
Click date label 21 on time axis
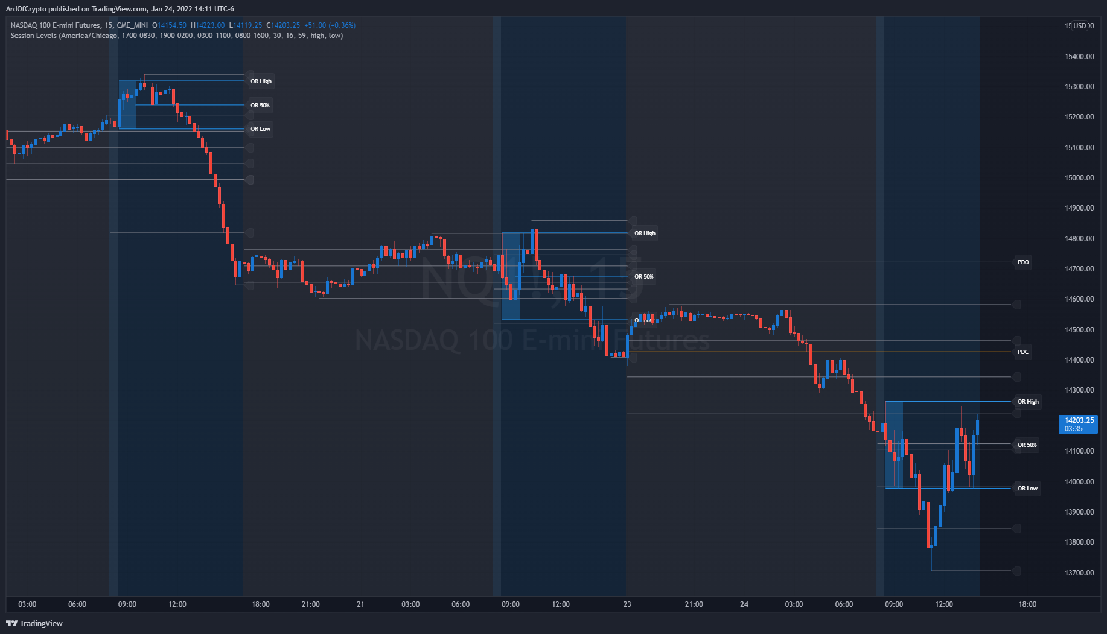(360, 604)
